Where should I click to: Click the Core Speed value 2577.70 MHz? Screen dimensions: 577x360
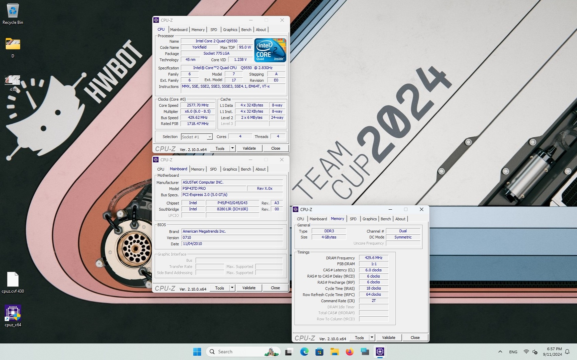[x=198, y=105]
